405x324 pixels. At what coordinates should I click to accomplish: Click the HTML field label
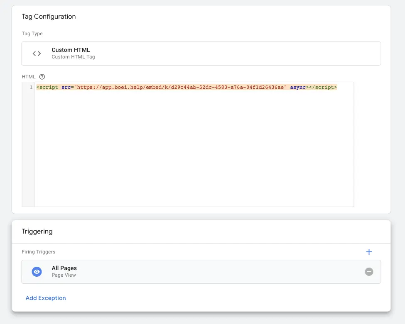click(x=29, y=77)
